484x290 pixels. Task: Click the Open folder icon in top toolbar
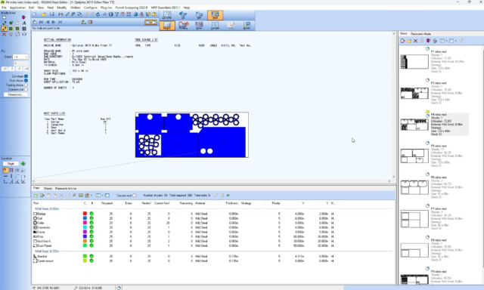(x=44, y=14)
